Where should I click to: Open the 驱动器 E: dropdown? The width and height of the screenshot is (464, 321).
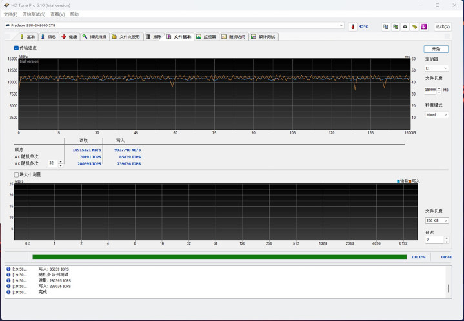(x=436, y=68)
